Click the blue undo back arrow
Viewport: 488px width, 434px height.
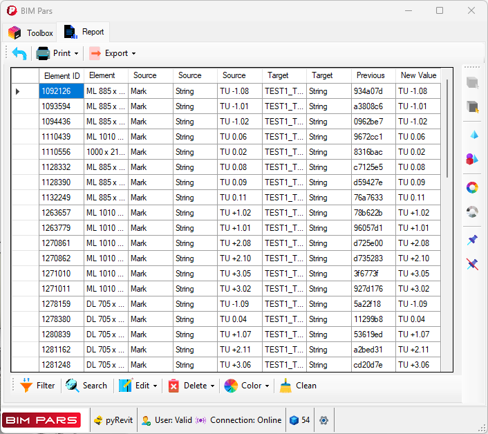[19, 53]
